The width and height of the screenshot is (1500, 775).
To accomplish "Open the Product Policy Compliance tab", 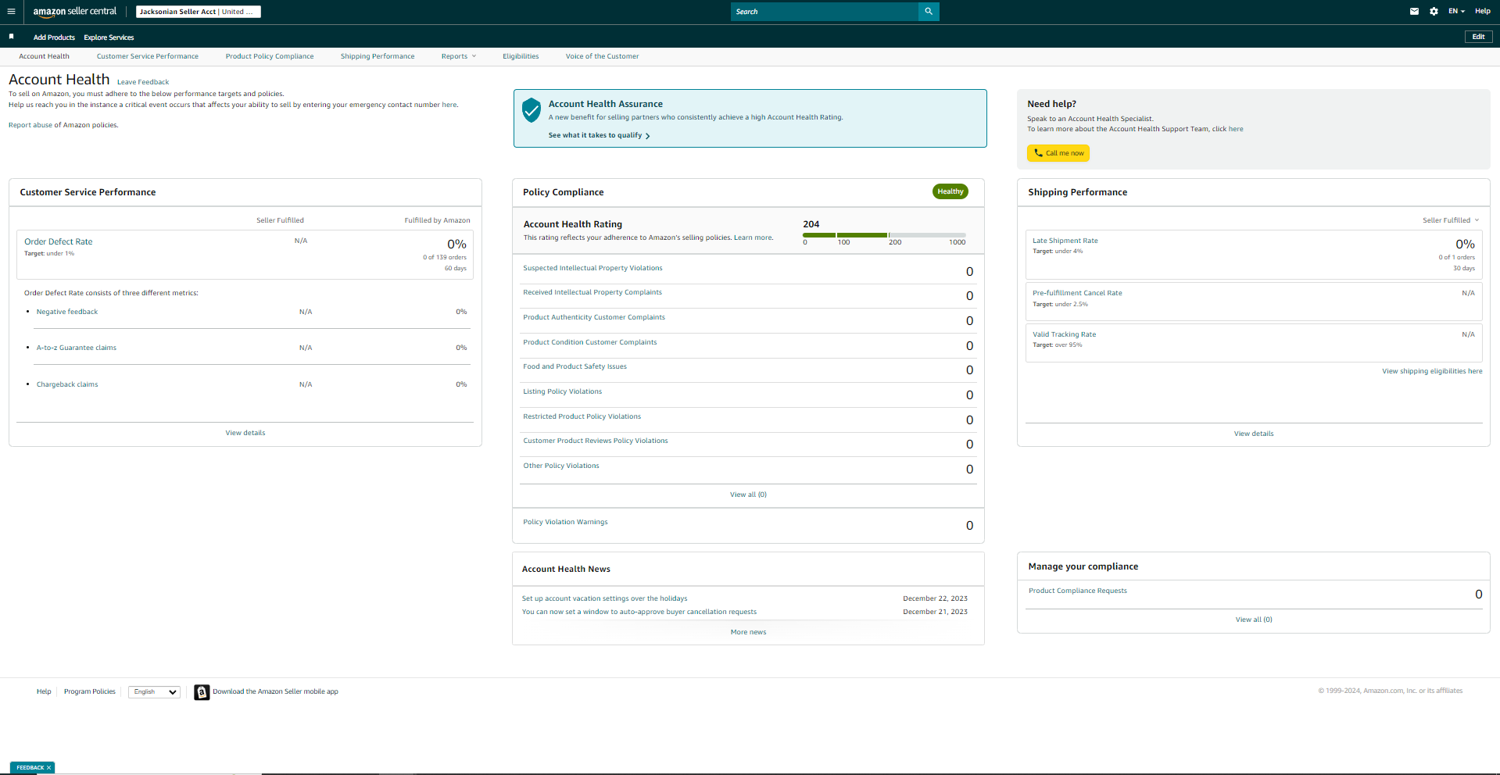I will [x=270, y=56].
